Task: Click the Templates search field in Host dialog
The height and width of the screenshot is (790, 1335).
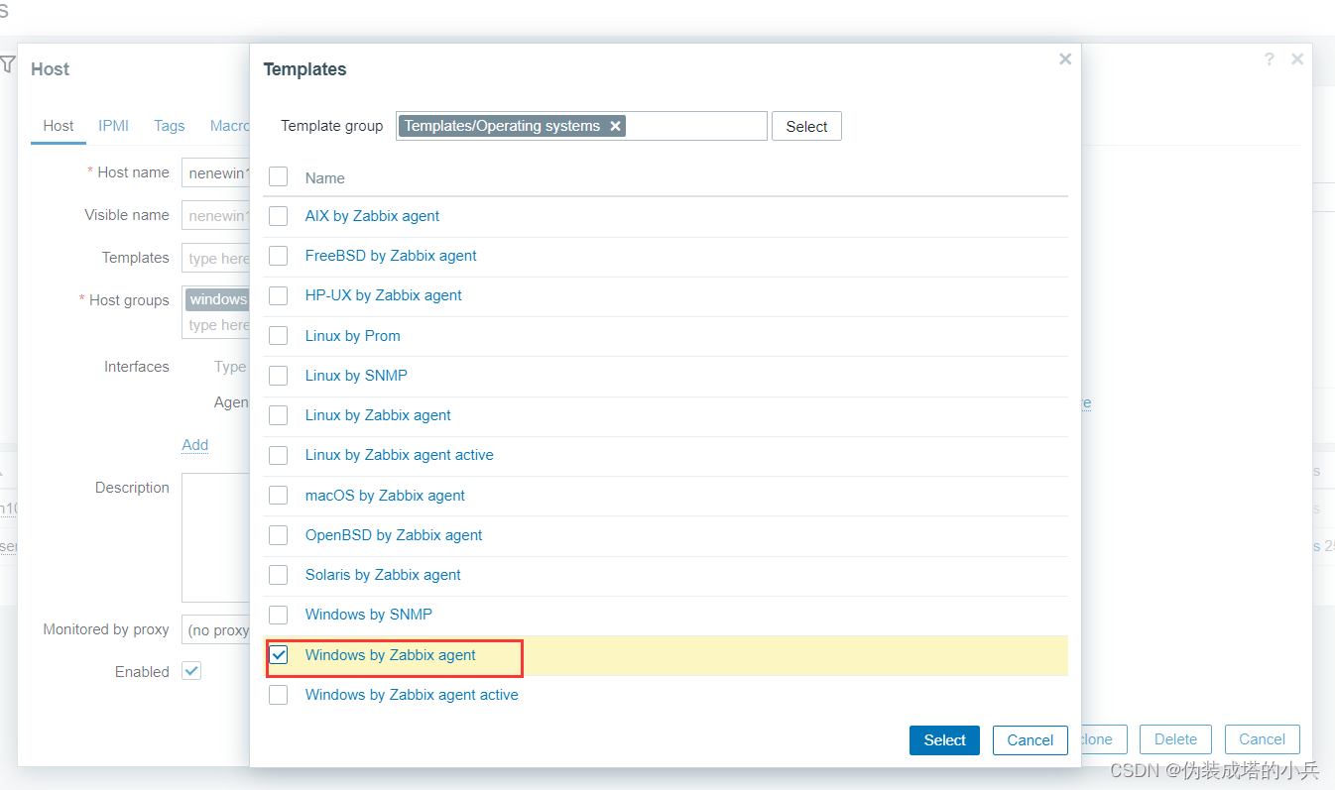Action: point(216,258)
